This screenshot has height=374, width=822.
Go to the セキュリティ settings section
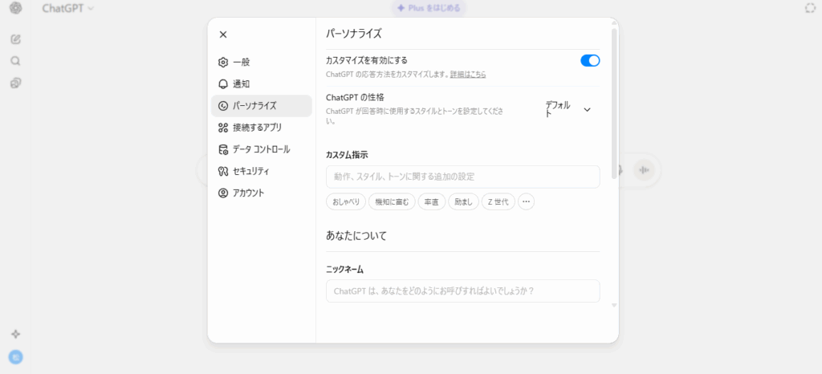point(250,171)
